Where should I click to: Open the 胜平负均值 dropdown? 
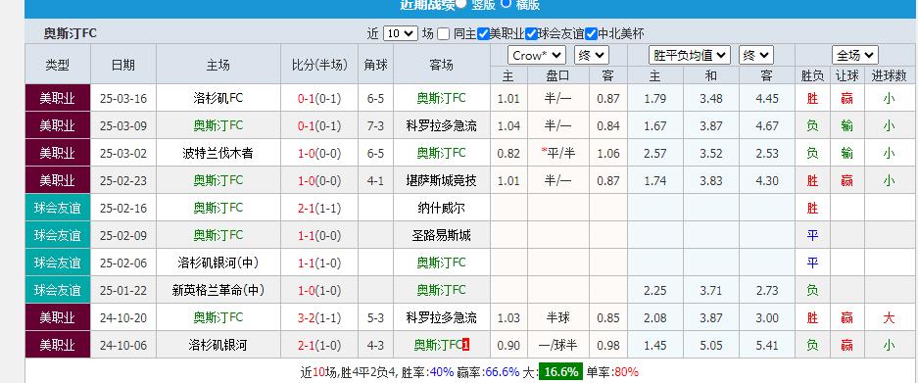tap(690, 56)
